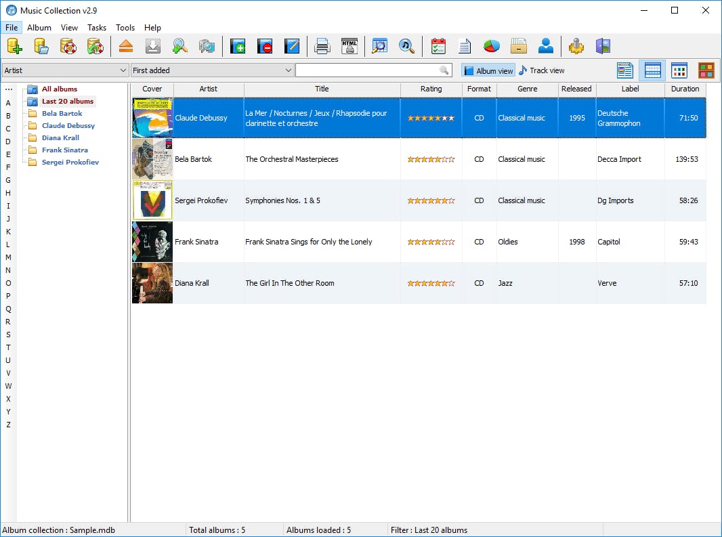Click the edit album pencil icon
Image resolution: width=722 pixels, height=537 pixels.
click(292, 46)
